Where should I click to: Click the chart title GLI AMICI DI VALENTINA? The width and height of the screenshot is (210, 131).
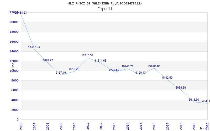click(105, 3)
